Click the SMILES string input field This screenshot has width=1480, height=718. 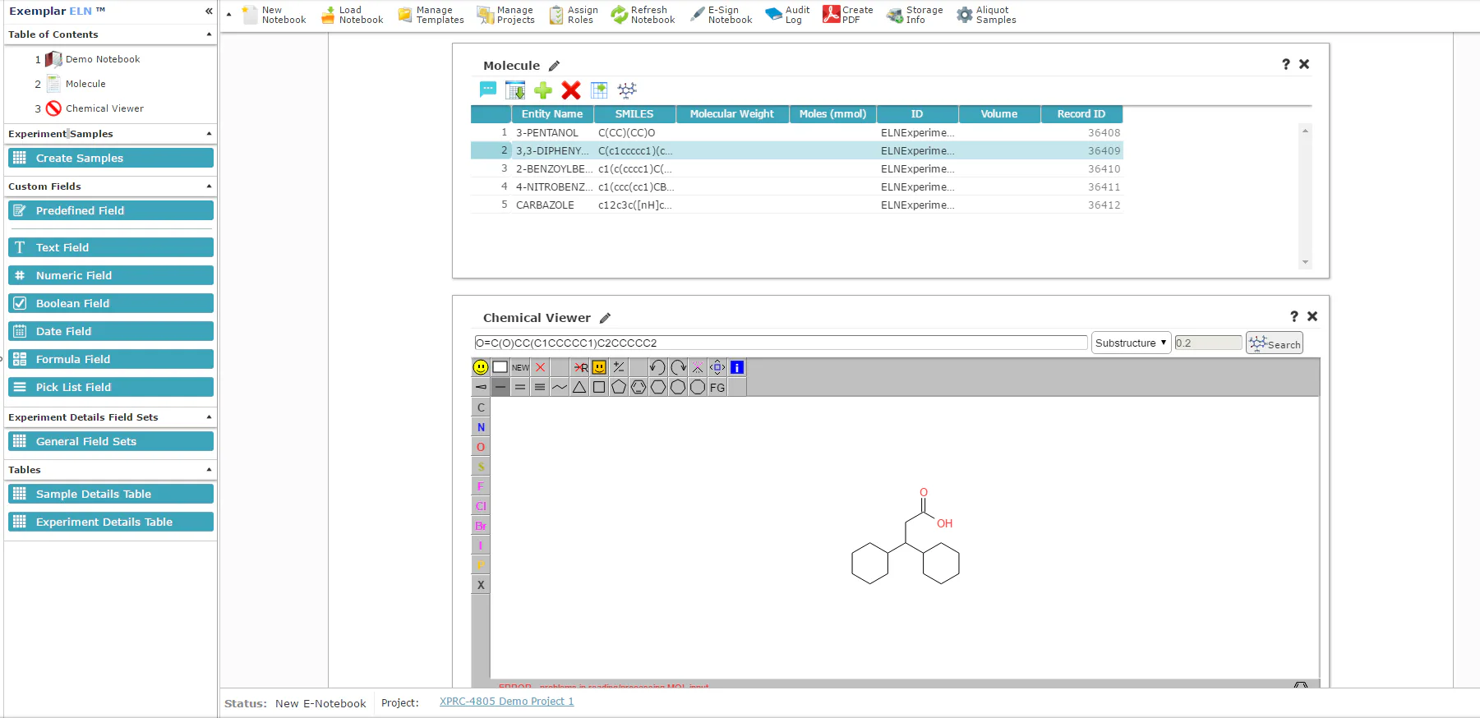pyautogui.click(x=781, y=343)
